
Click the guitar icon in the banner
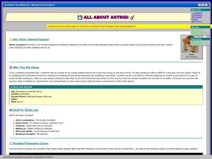point(132,17)
